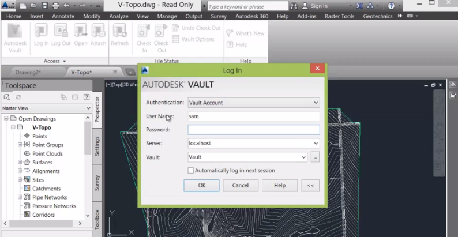The image size is (458, 237).
Task: Close the V-Topo drawing tab
Action: (x=115, y=72)
